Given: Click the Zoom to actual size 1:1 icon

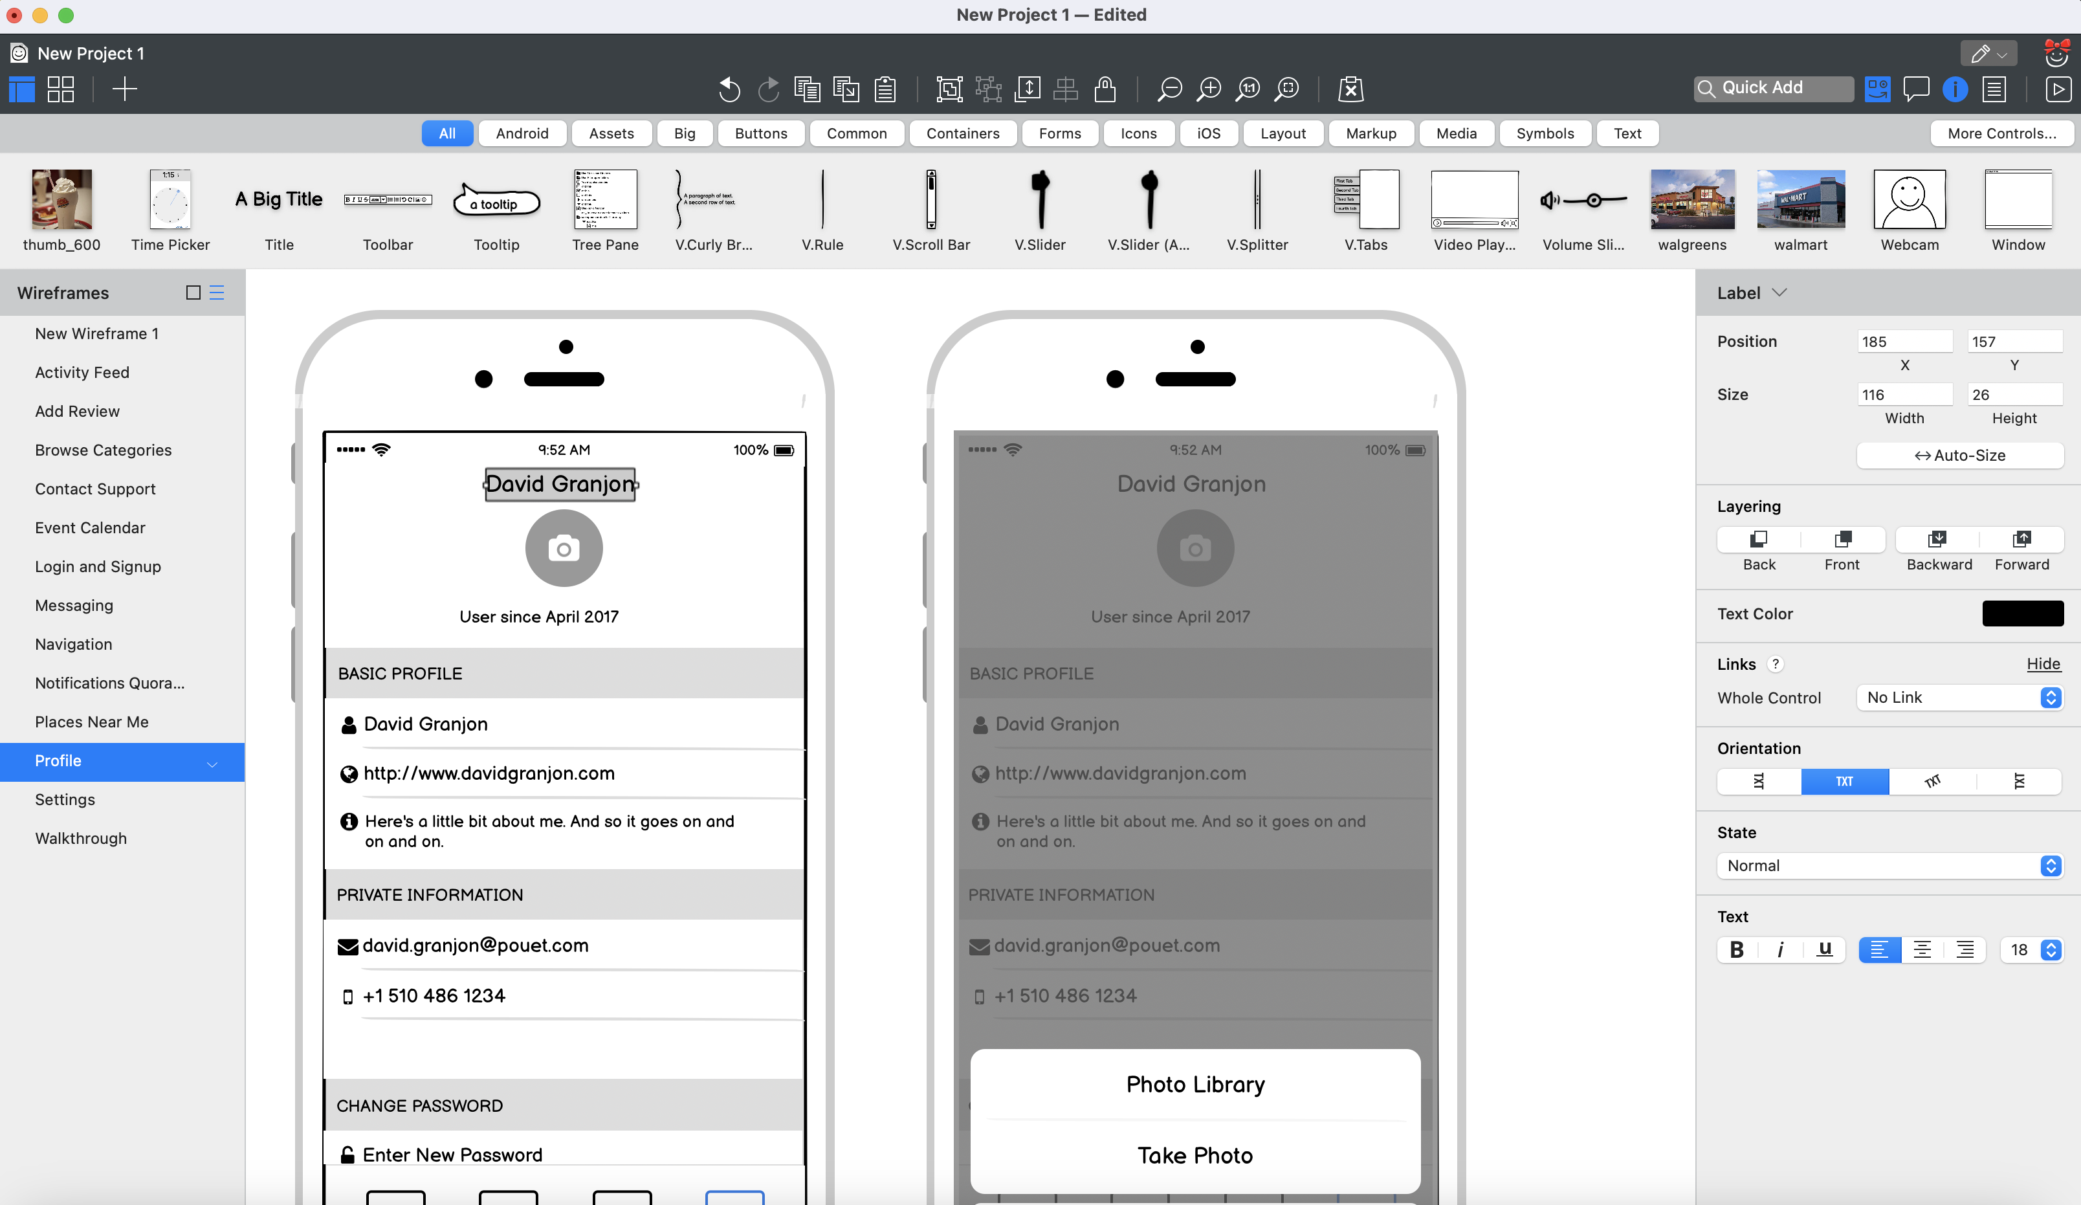Looking at the screenshot, I should coord(1248,89).
